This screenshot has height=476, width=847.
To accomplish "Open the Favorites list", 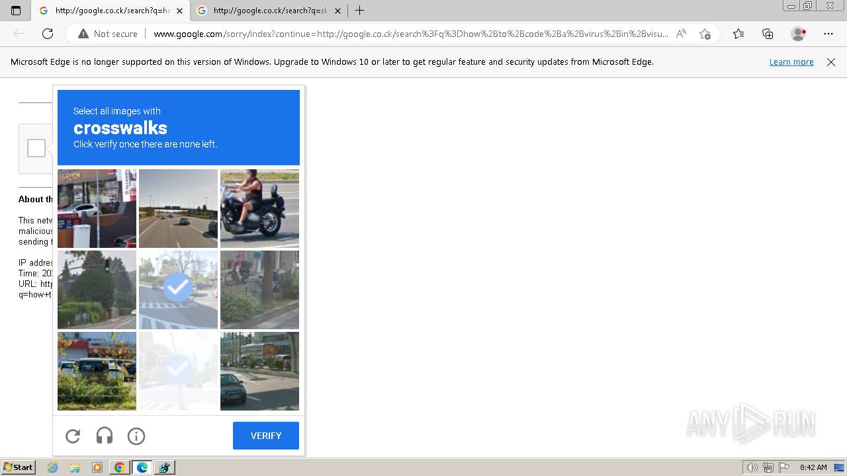I will point(738,34).
